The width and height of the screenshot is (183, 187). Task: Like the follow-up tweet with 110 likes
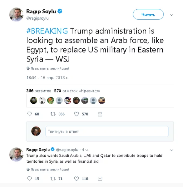coord(77,179)
